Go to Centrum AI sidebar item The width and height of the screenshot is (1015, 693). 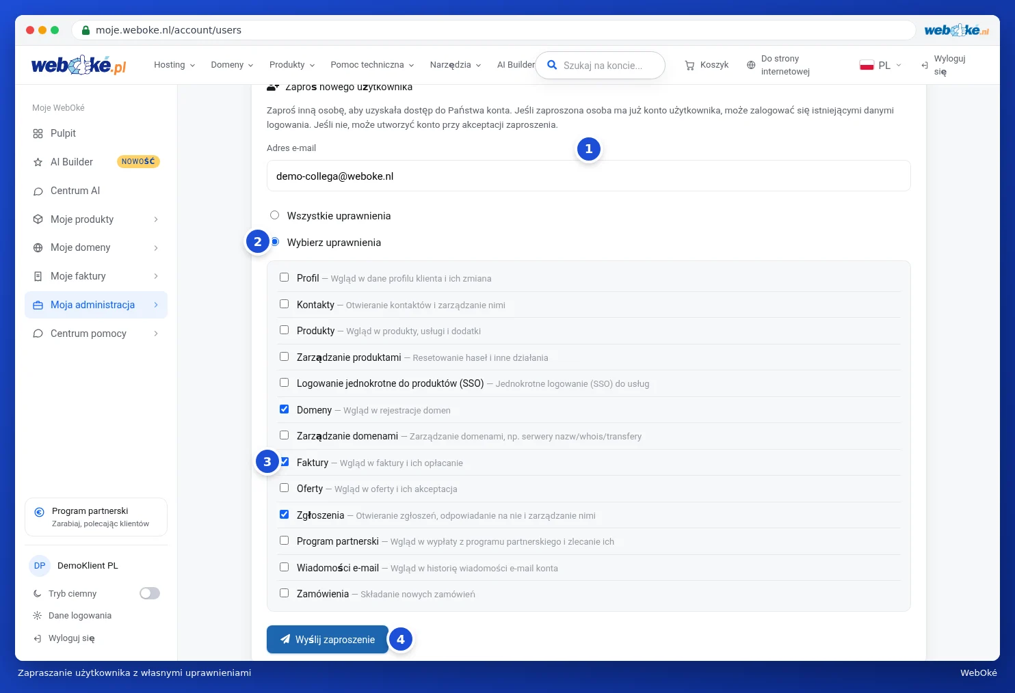click(x=96, y=191)
